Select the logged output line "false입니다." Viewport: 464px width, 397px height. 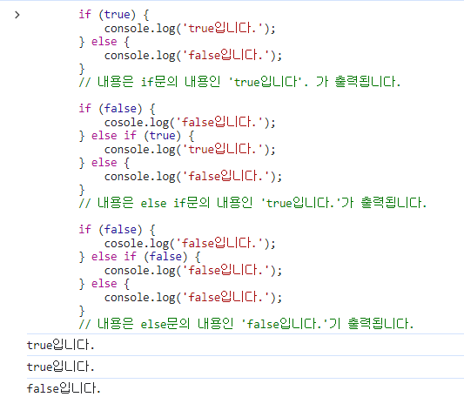coord(64,388)
